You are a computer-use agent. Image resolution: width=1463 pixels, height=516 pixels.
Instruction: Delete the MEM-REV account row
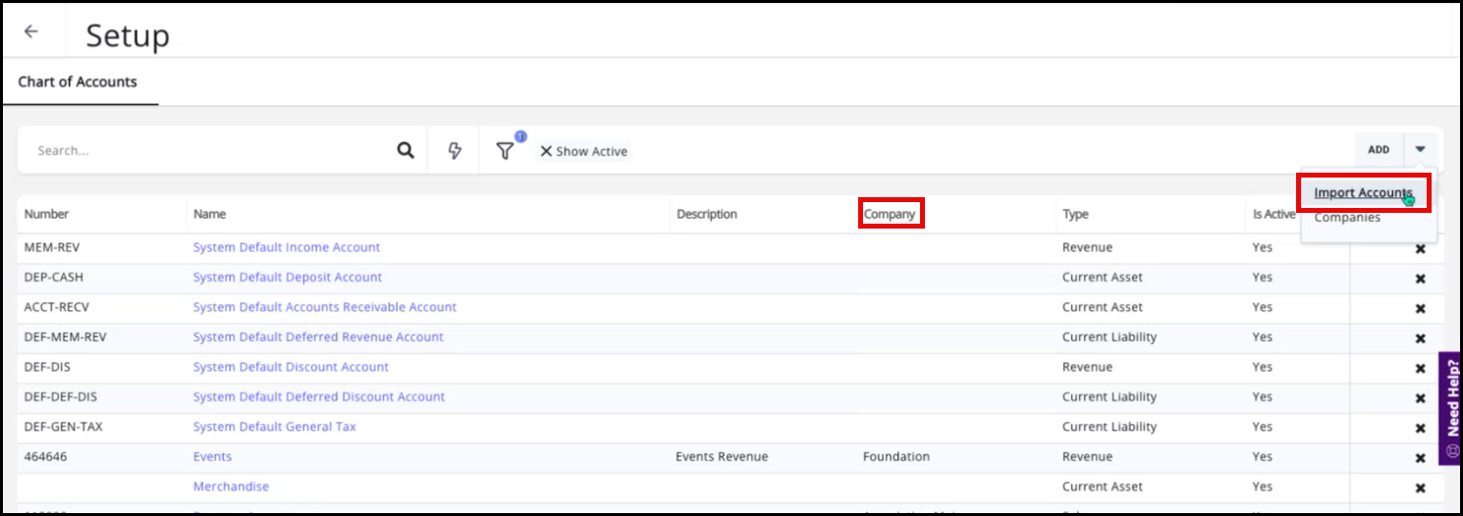point(1420,249)
